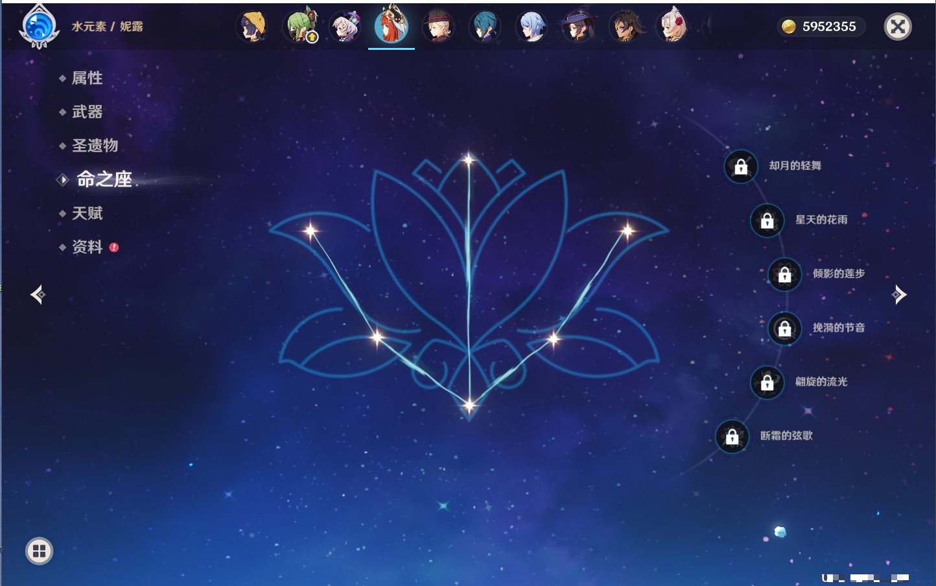Select the purple-haired character with witch hat
The height and width of the screenshot is (586, 936).
[x=345, y=27]
